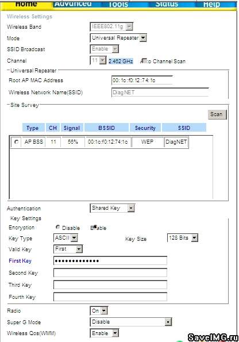Expand the Key Type ASCII dropdown

(x=65, y=238)
